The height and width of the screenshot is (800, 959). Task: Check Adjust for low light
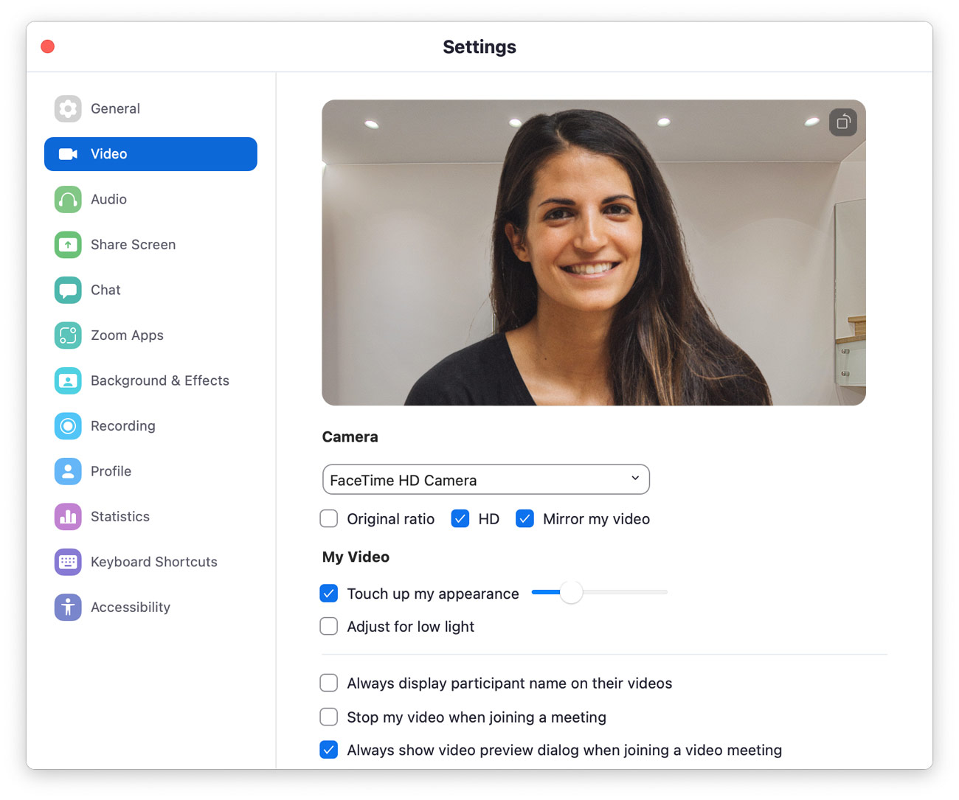pyautogui.click(x=328, y=626)
